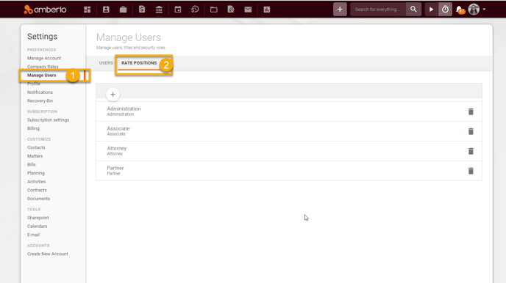
Task: Click the plus quick-add button in top bar
Action: click(x=340, y=10)
